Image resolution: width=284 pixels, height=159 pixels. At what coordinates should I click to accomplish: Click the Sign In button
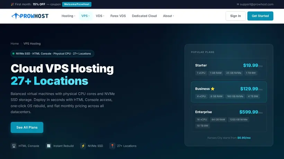click(236, 16)
